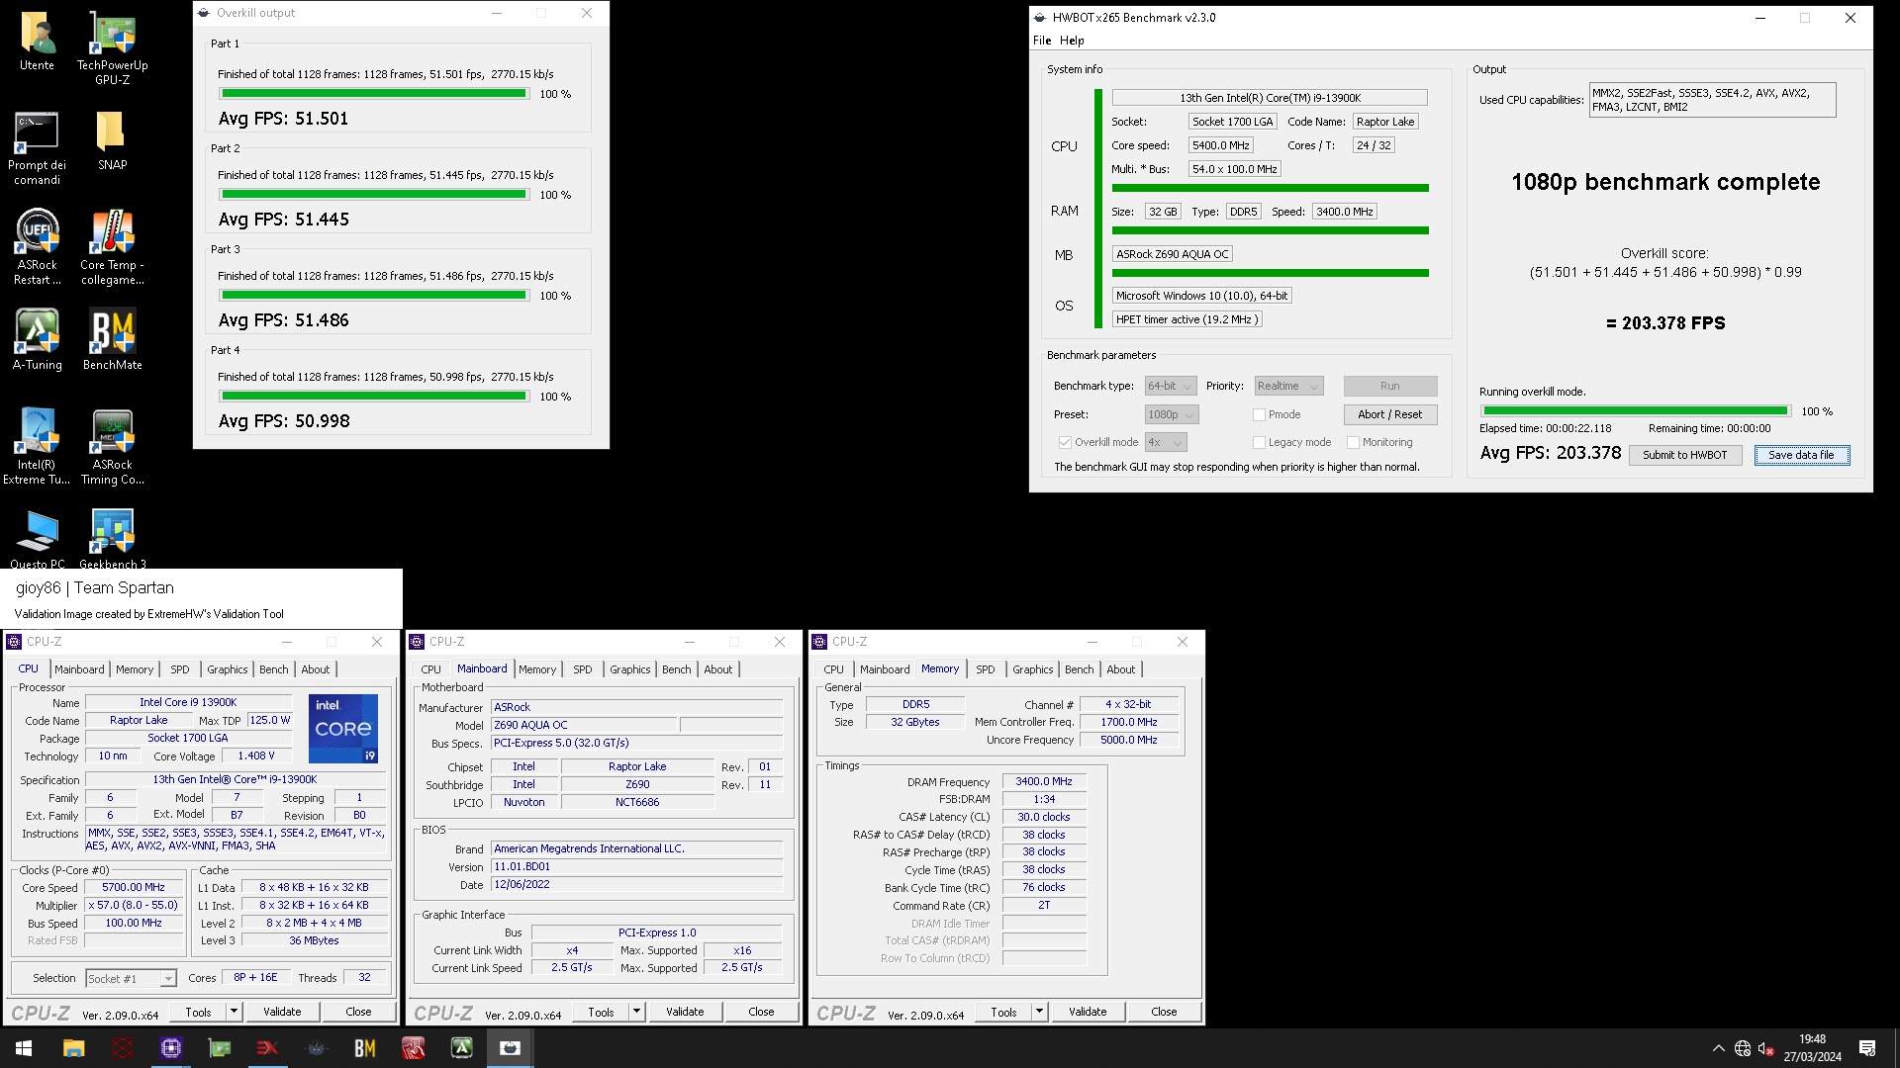Open BenchMate desktop shortcut
This screenshot has width=1900, height=1068.
click(x=112, y=340)
